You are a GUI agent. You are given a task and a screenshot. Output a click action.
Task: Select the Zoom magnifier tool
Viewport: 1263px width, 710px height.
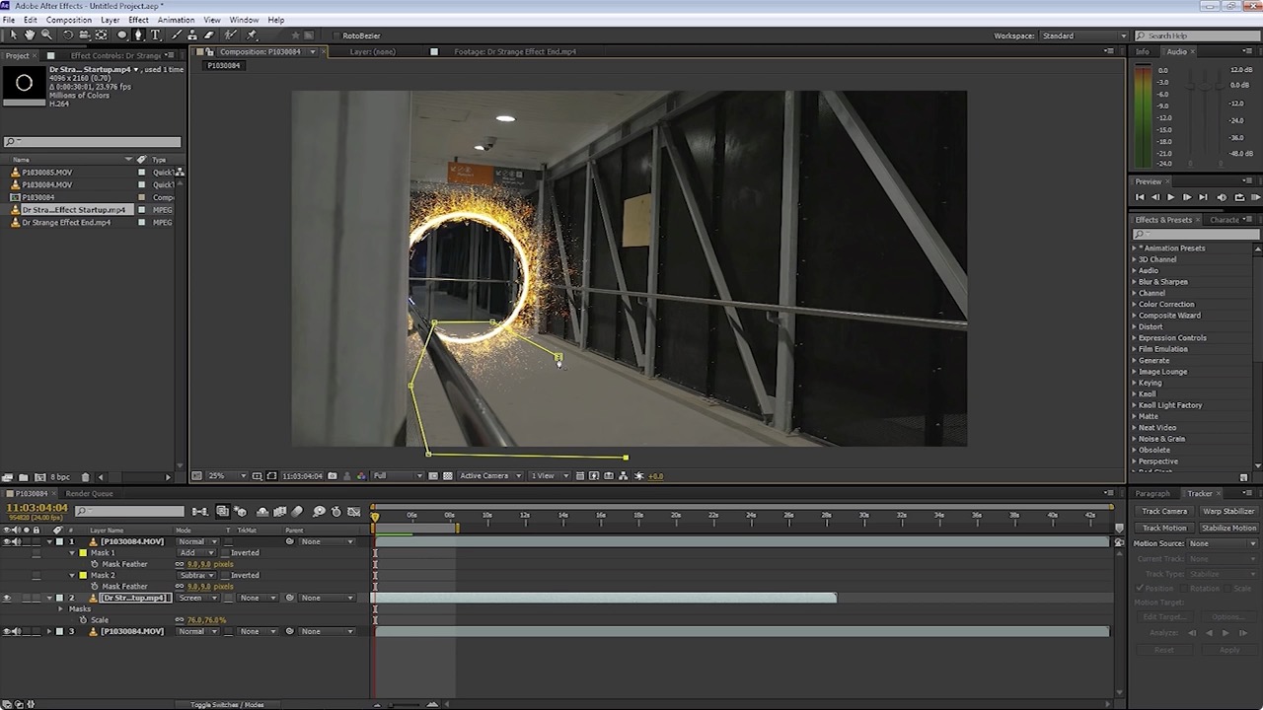click(x=45, y=35)
